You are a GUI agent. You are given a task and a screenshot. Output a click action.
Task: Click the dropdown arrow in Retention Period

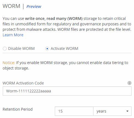tap(127, 111)
